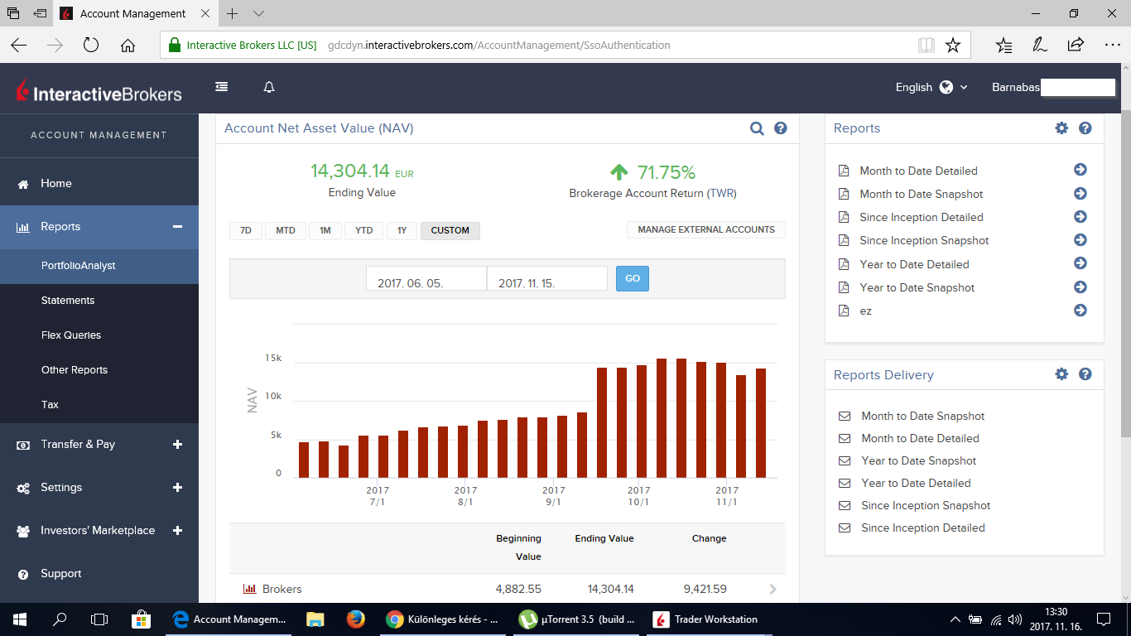Open Edge settings and more menu

[1111, 46]
